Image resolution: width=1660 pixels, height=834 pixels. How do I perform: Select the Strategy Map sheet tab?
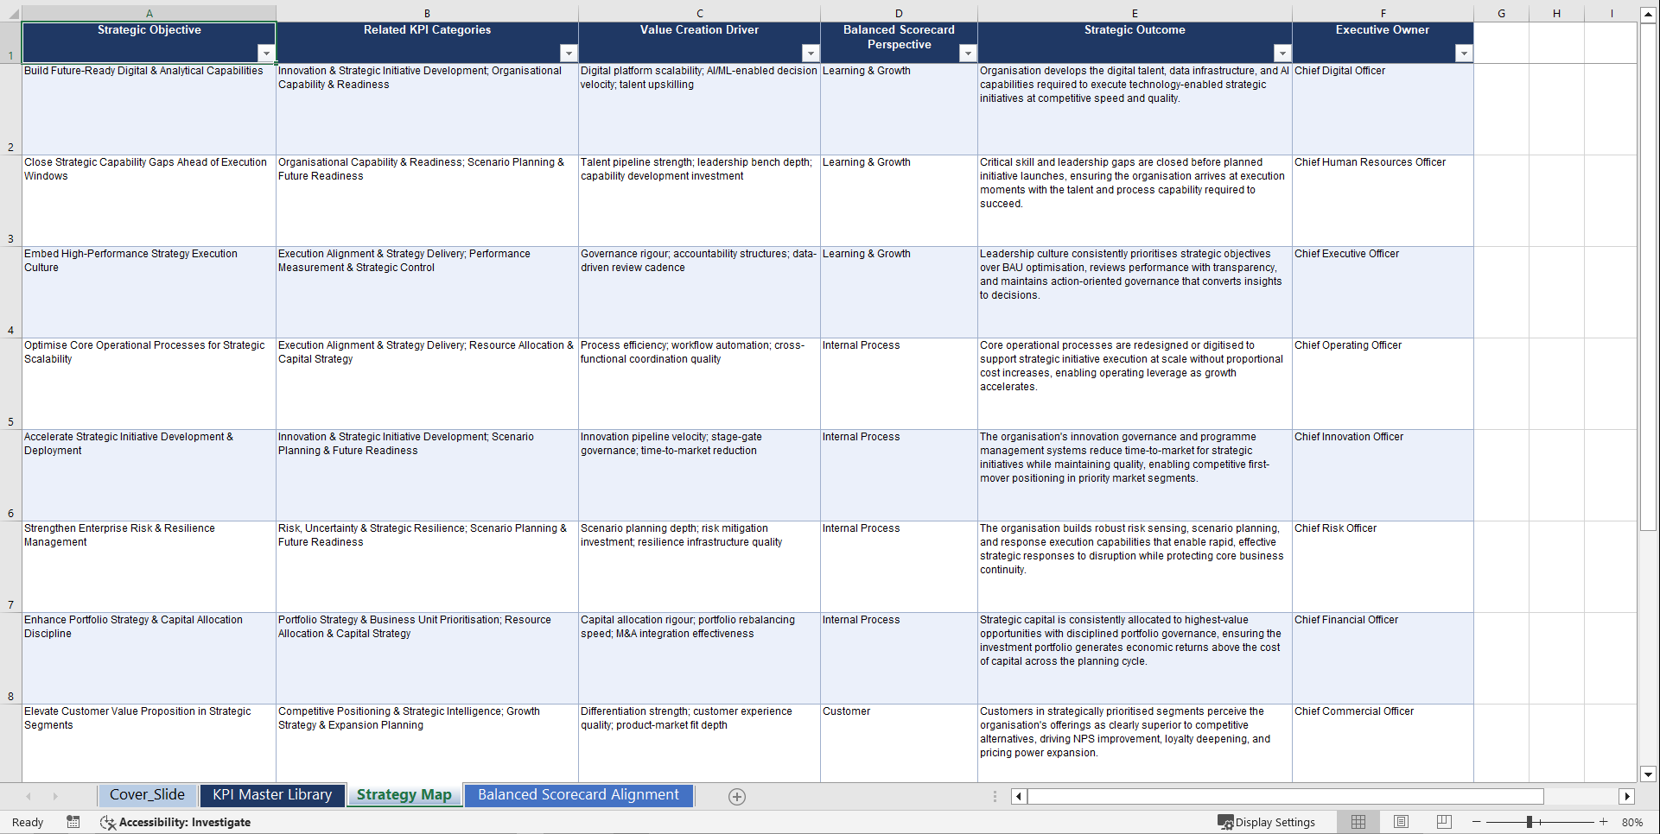pyautogui.click(x=404, y=795)
